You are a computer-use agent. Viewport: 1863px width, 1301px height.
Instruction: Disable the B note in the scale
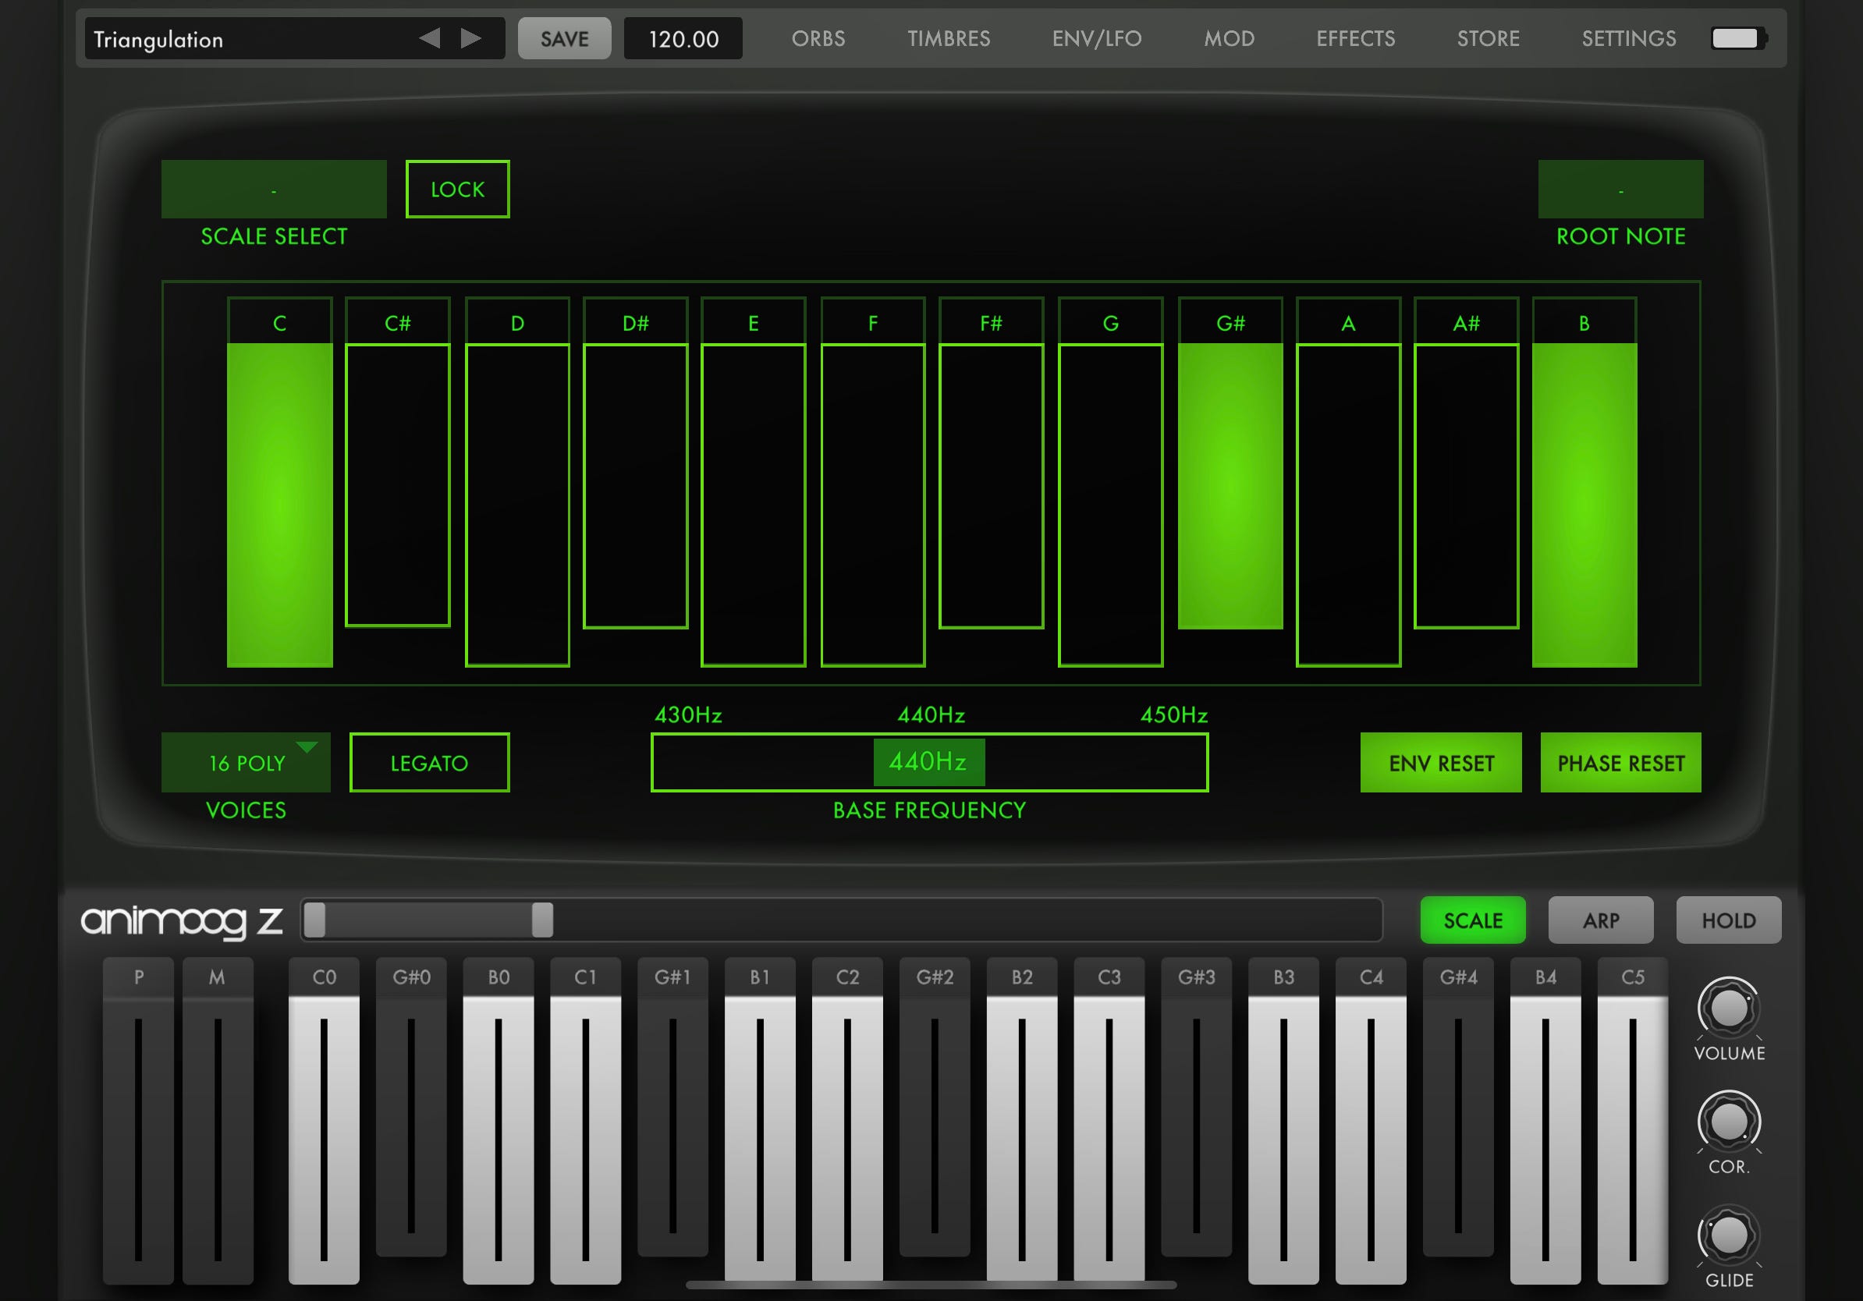(x=1584, y=482)
